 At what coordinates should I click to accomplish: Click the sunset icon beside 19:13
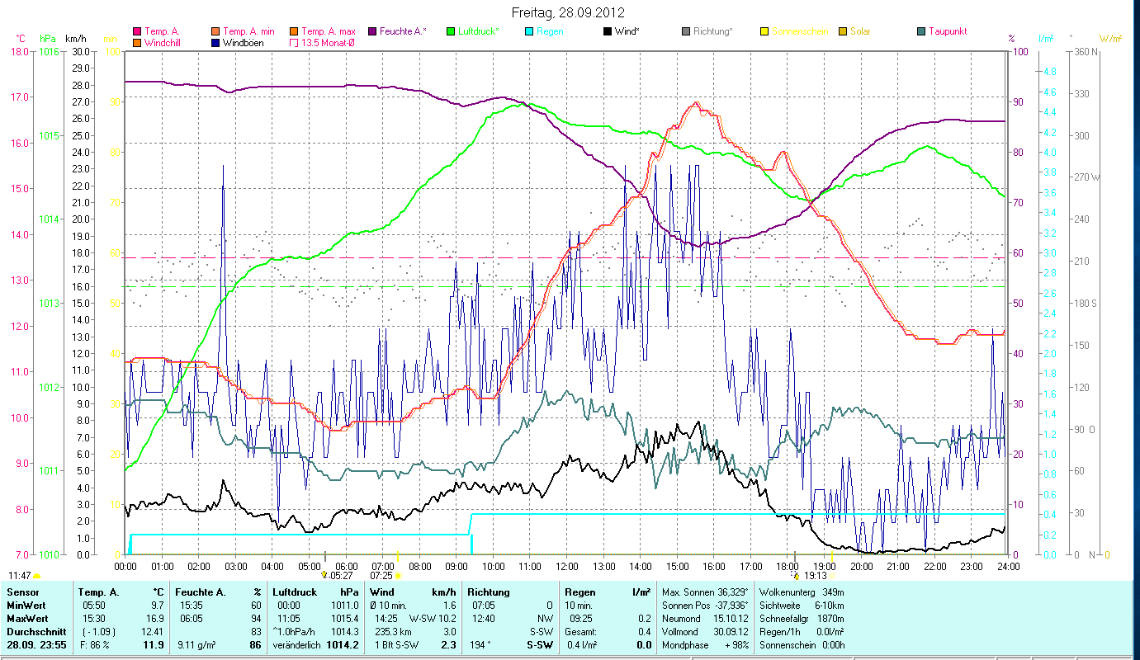pos(796,575)
